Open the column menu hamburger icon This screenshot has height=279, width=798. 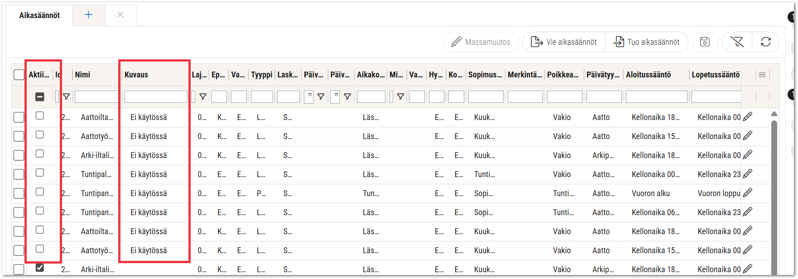tap(762, 75)
